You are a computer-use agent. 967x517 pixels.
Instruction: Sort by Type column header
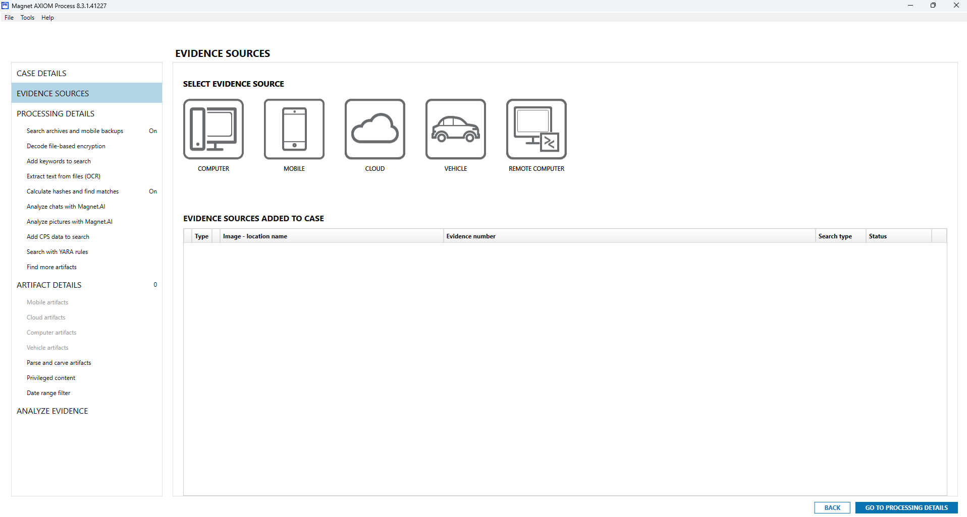point(202,236)
